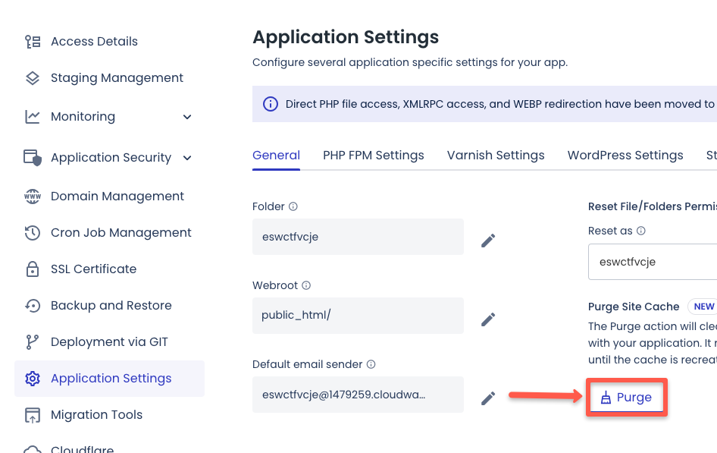This screenshot has height=453, width=717.
Task: Click the SSL Certificate padlock icon
Action: pos(33,269)
